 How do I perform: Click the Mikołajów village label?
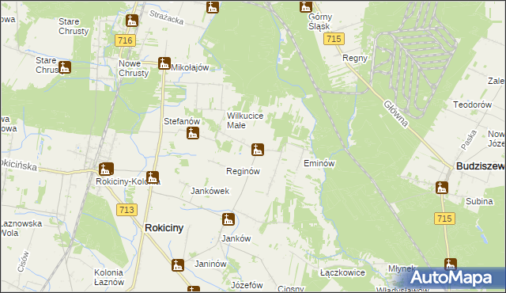click(190, 67)
